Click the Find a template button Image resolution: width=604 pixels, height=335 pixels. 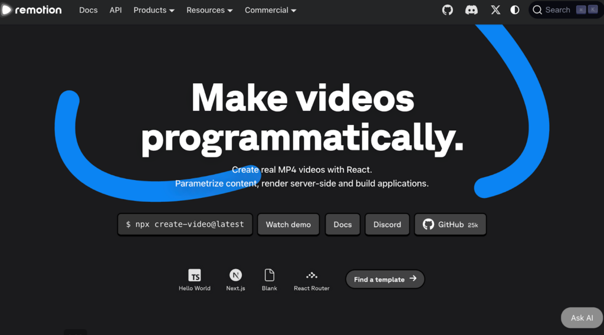385,279
